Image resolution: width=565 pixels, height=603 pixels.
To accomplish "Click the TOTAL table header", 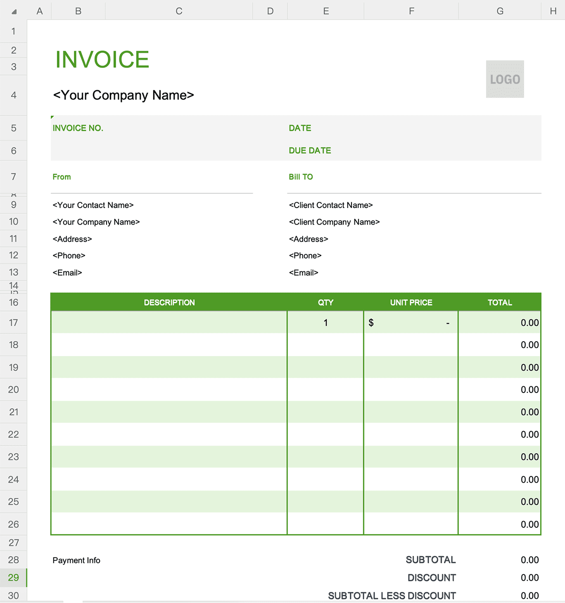I will [500, 302].
